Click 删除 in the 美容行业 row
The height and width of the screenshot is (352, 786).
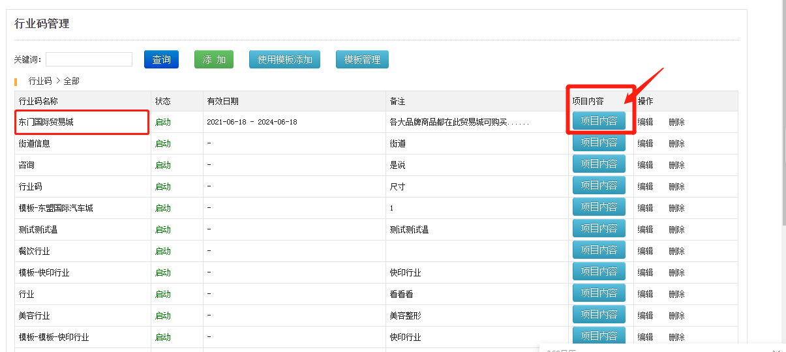click(676, 315)
